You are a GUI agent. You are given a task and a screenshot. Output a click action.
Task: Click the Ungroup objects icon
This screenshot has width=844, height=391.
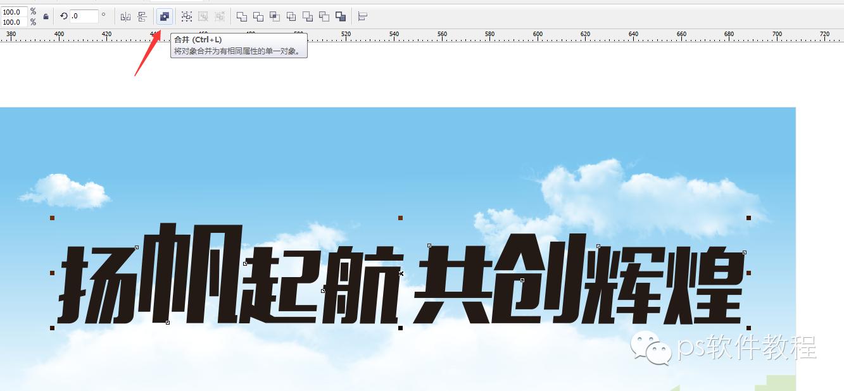click(x=203, y=16)
